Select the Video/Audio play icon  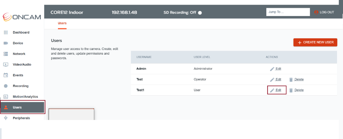click(6, 64)
